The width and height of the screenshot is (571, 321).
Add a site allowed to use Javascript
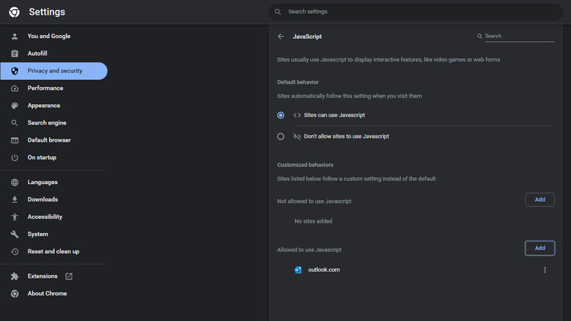click(x=540, y=248)
